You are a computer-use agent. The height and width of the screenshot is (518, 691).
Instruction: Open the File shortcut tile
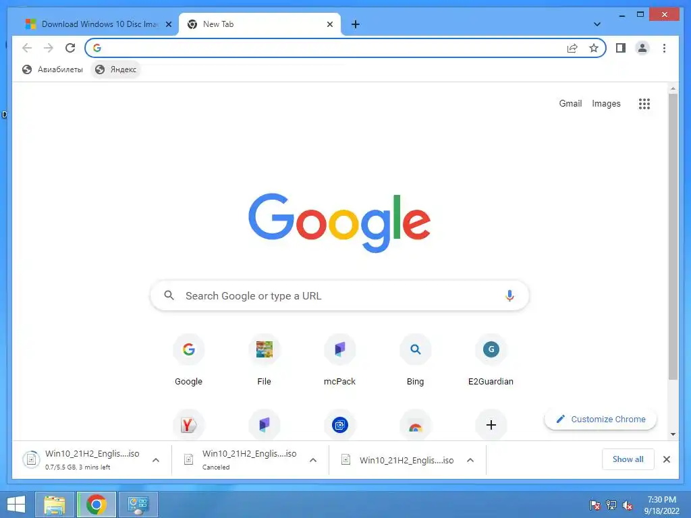click(x=264, y=360)
